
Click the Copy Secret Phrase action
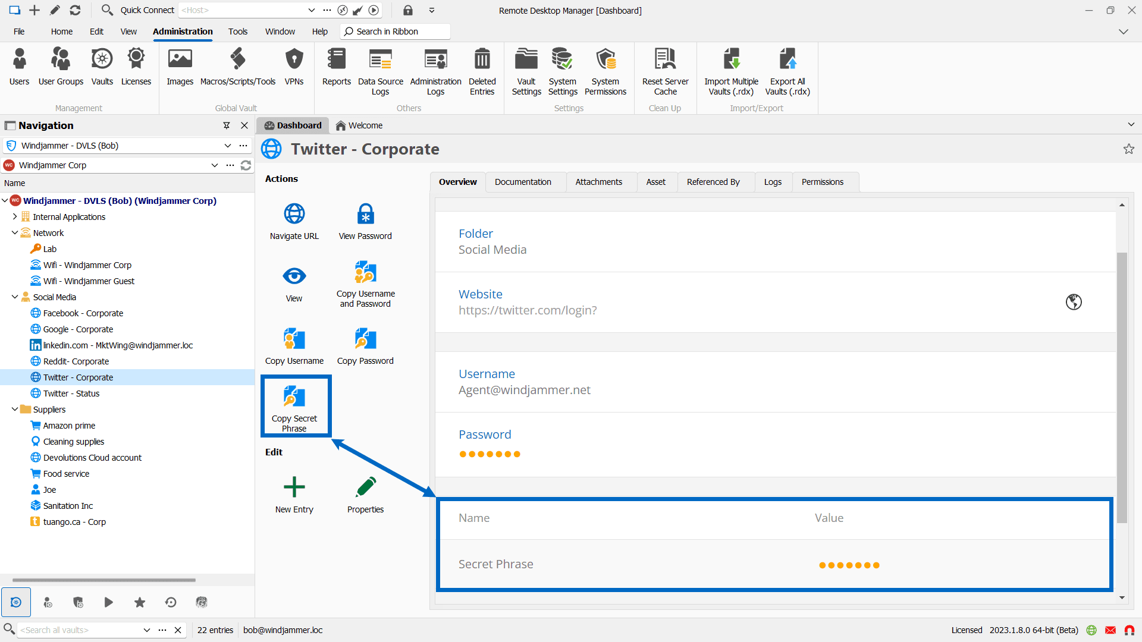click(295, 407)
